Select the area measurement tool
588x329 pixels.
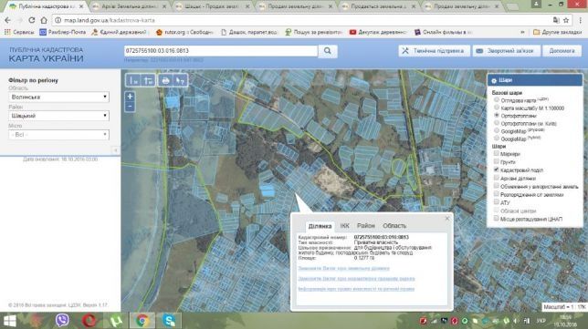[149, 80]
